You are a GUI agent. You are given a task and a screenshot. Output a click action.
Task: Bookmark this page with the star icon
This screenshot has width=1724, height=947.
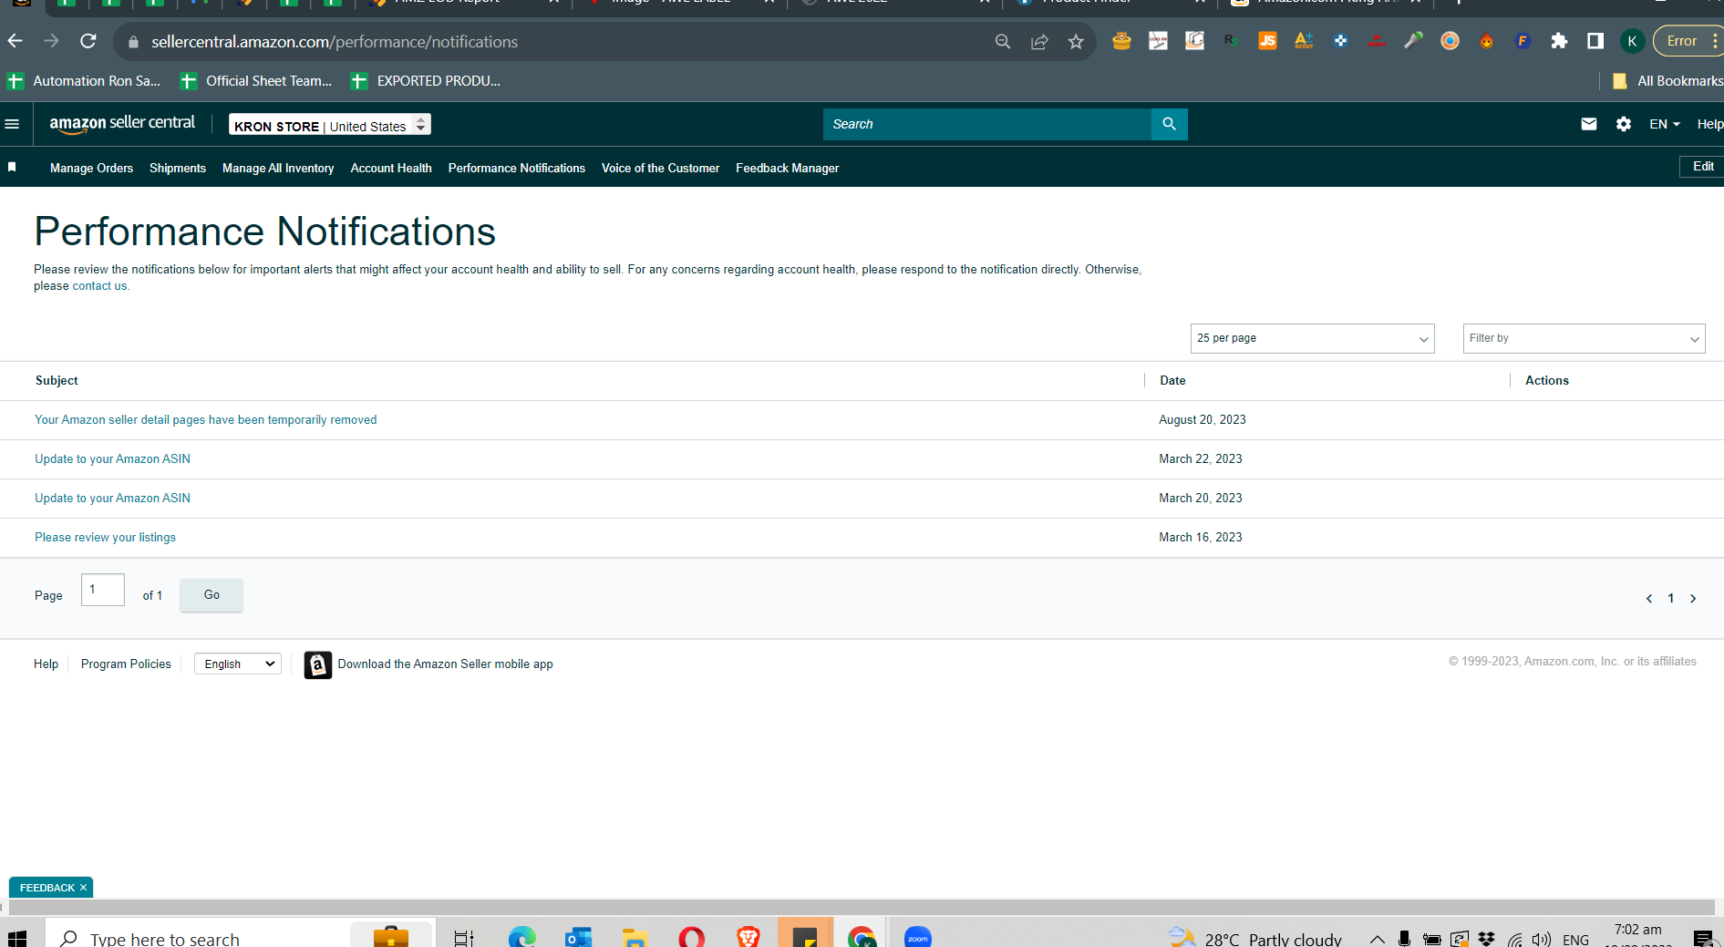click(x=1076, y=41)
